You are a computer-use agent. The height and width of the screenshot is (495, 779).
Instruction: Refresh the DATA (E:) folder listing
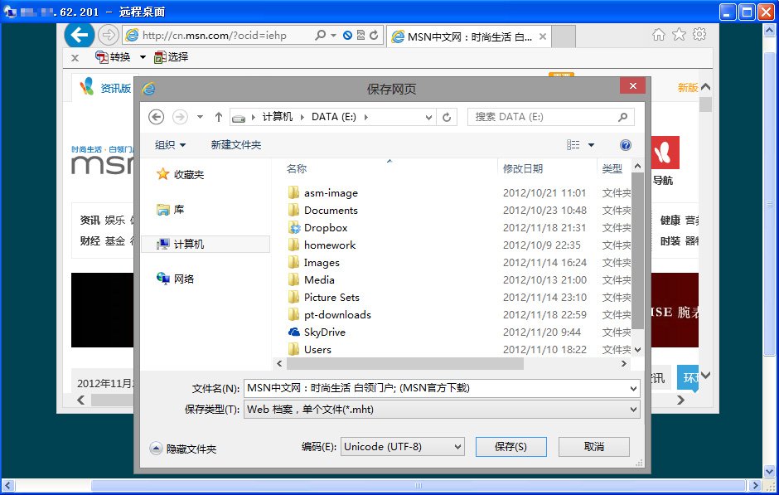pyautogui.click(x=447, y=117)
